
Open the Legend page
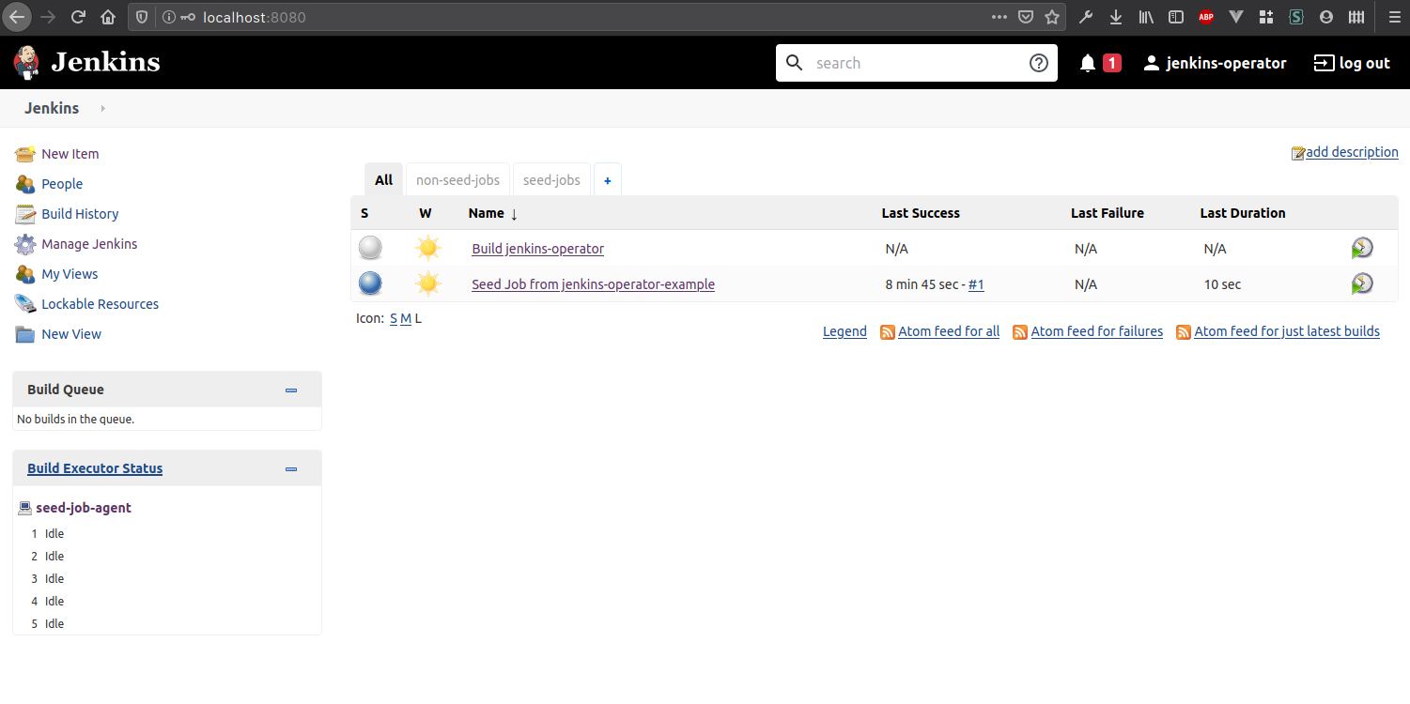(x=844, y=331)
